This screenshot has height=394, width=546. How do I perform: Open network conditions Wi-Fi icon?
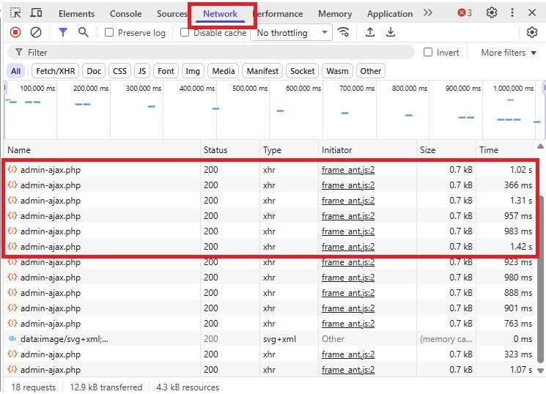point(343,32)
